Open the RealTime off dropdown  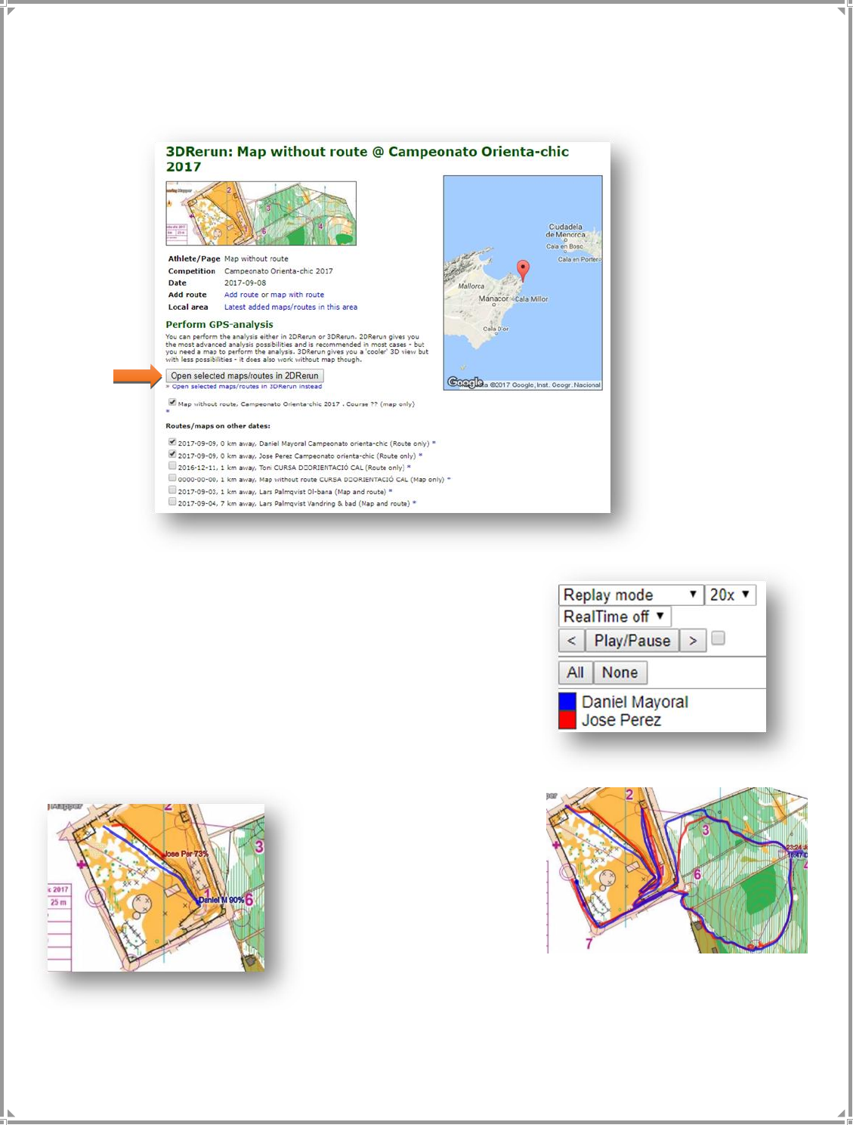point(615,617)
